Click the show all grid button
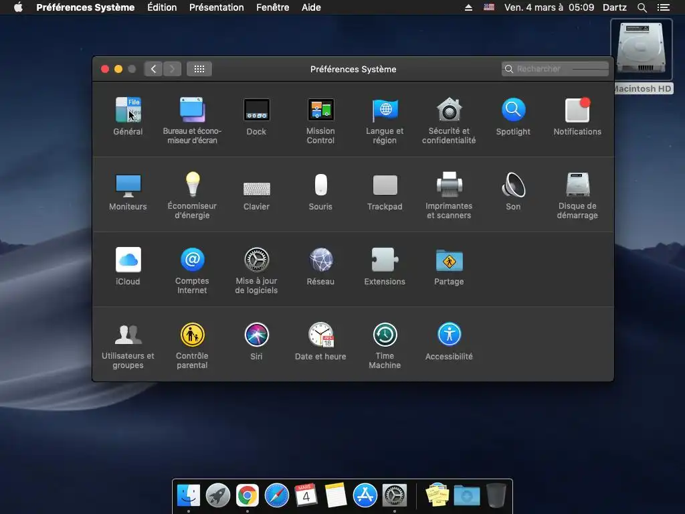This screenshot has height=514, width=685. click(199, 69)
